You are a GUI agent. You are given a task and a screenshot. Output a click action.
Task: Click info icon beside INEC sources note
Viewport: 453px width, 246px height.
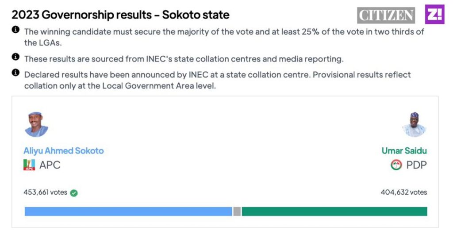(x=15, y=57)
